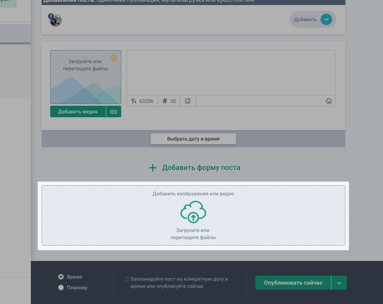Click Выбрать дату и время button

[x=193, y=139]
